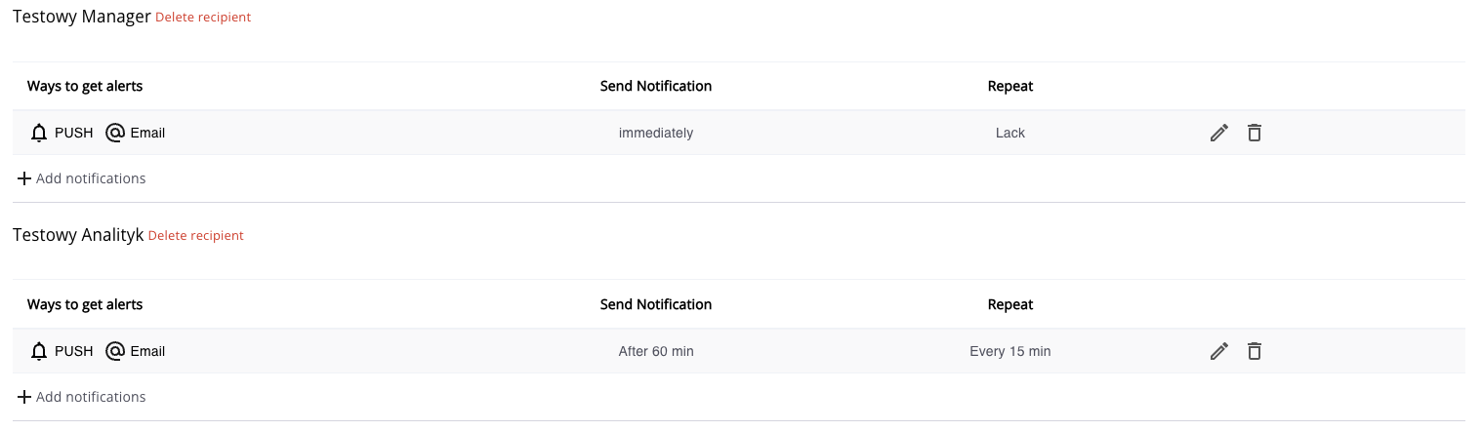
Task: Click the plus icon under Testowy Manager
Action: (x=24, y=178)
